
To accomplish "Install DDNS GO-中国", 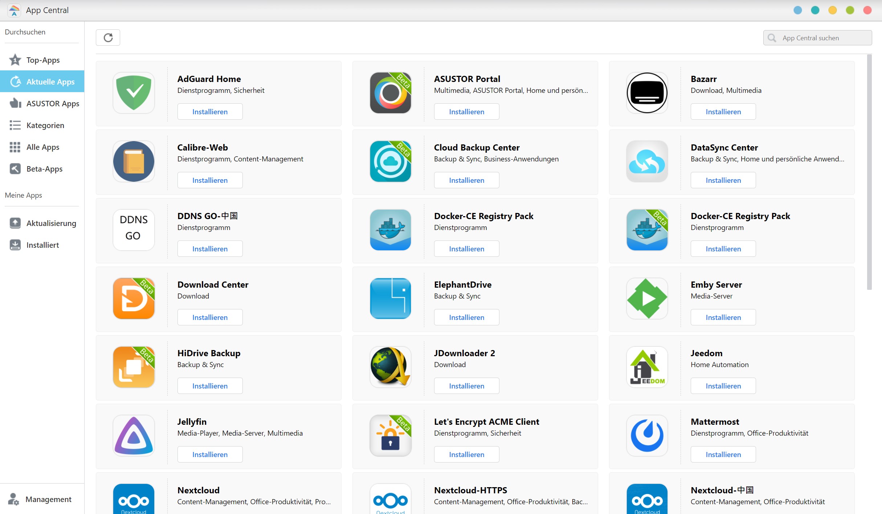I will [x=210, y=249].
